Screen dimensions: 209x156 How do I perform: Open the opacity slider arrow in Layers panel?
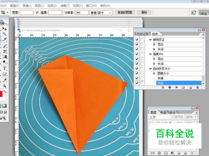tap(196, 117)
